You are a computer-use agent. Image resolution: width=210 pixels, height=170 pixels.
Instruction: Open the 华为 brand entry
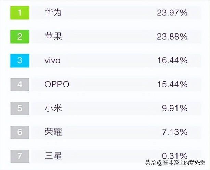53,13
